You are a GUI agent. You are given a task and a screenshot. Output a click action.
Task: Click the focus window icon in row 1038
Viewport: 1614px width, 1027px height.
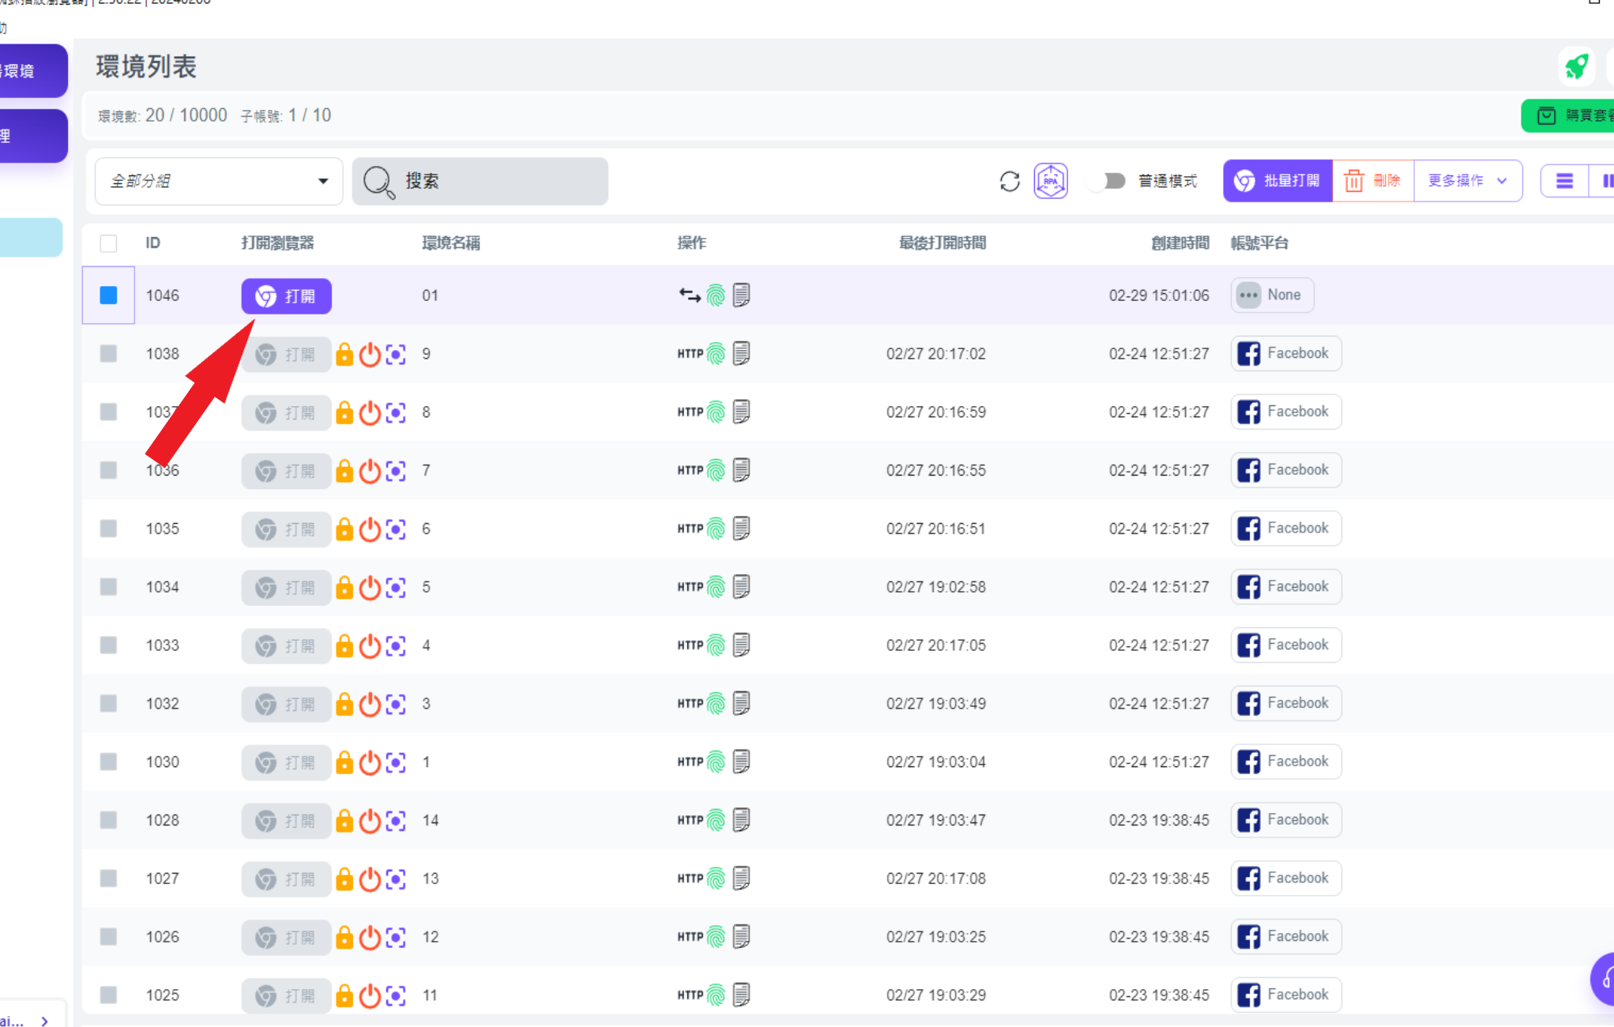(396, 354)
